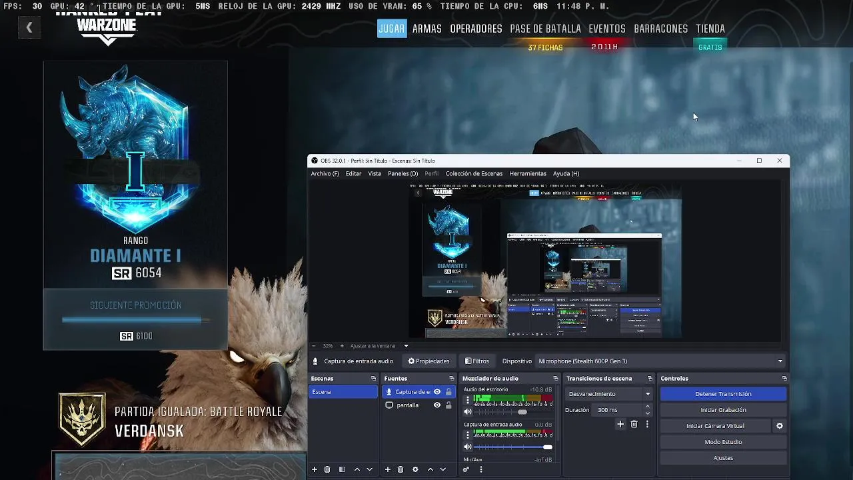
Task: Start Iniciar Cámara Virtual button
Action: tap(715, 426)
